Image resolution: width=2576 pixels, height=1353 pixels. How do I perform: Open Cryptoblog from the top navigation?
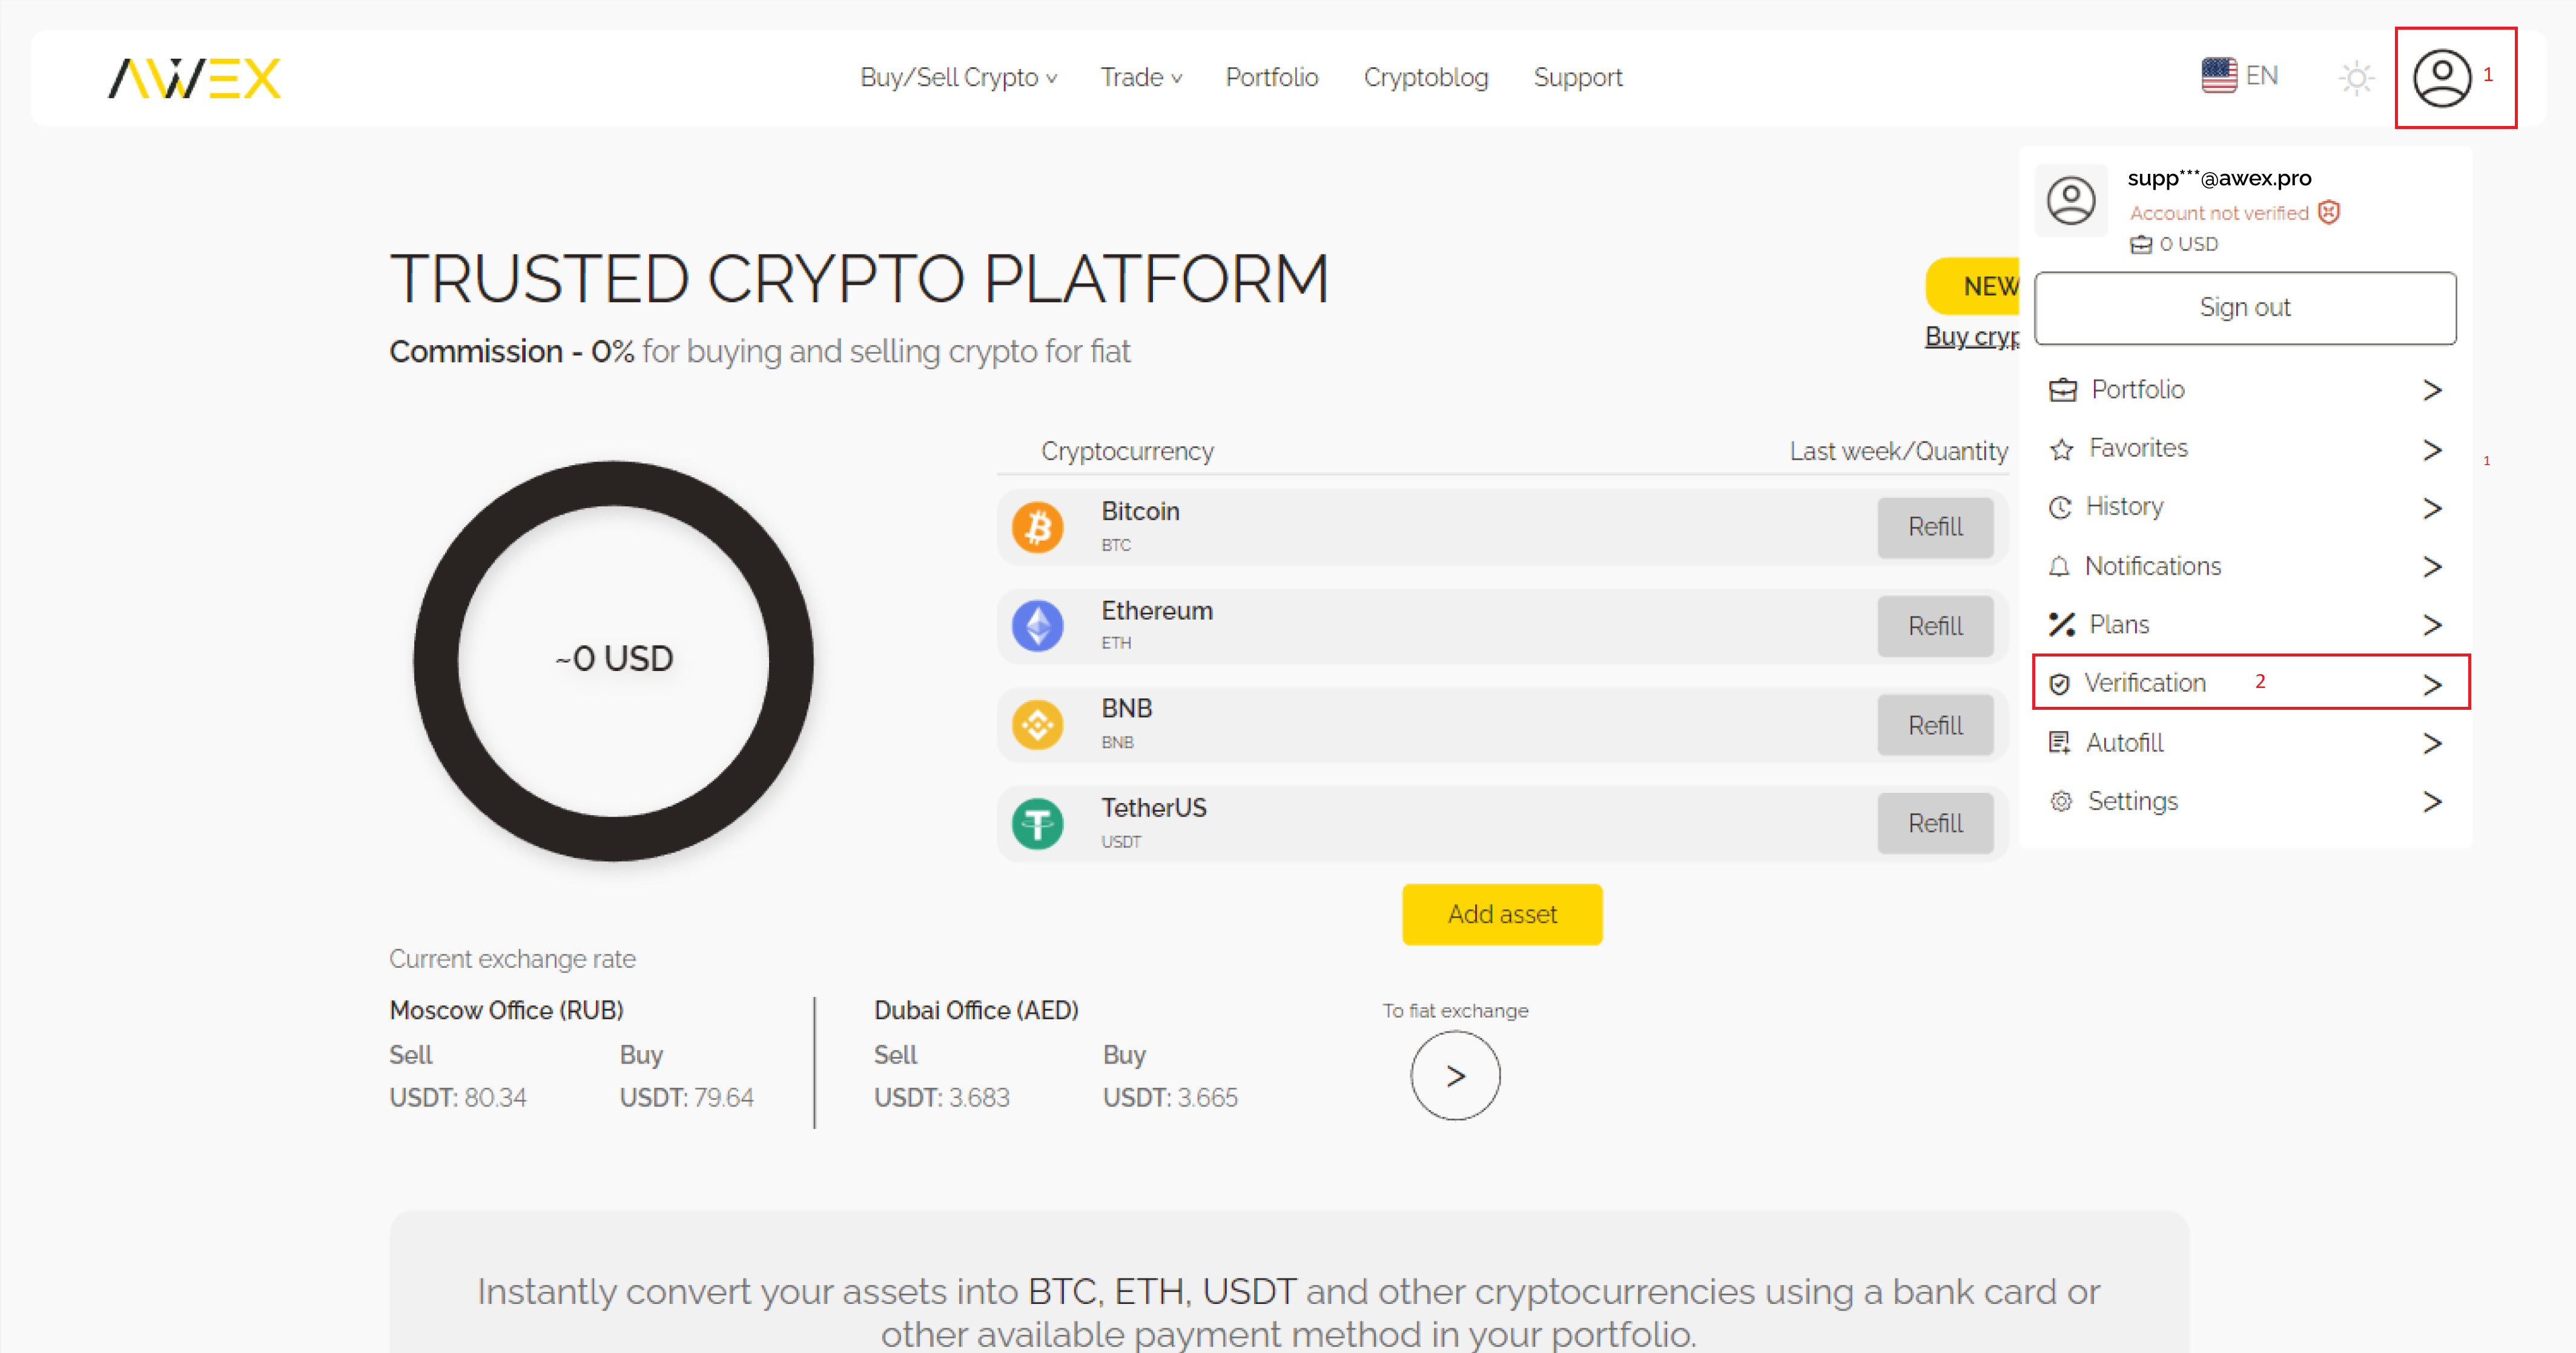(1425, 77)
